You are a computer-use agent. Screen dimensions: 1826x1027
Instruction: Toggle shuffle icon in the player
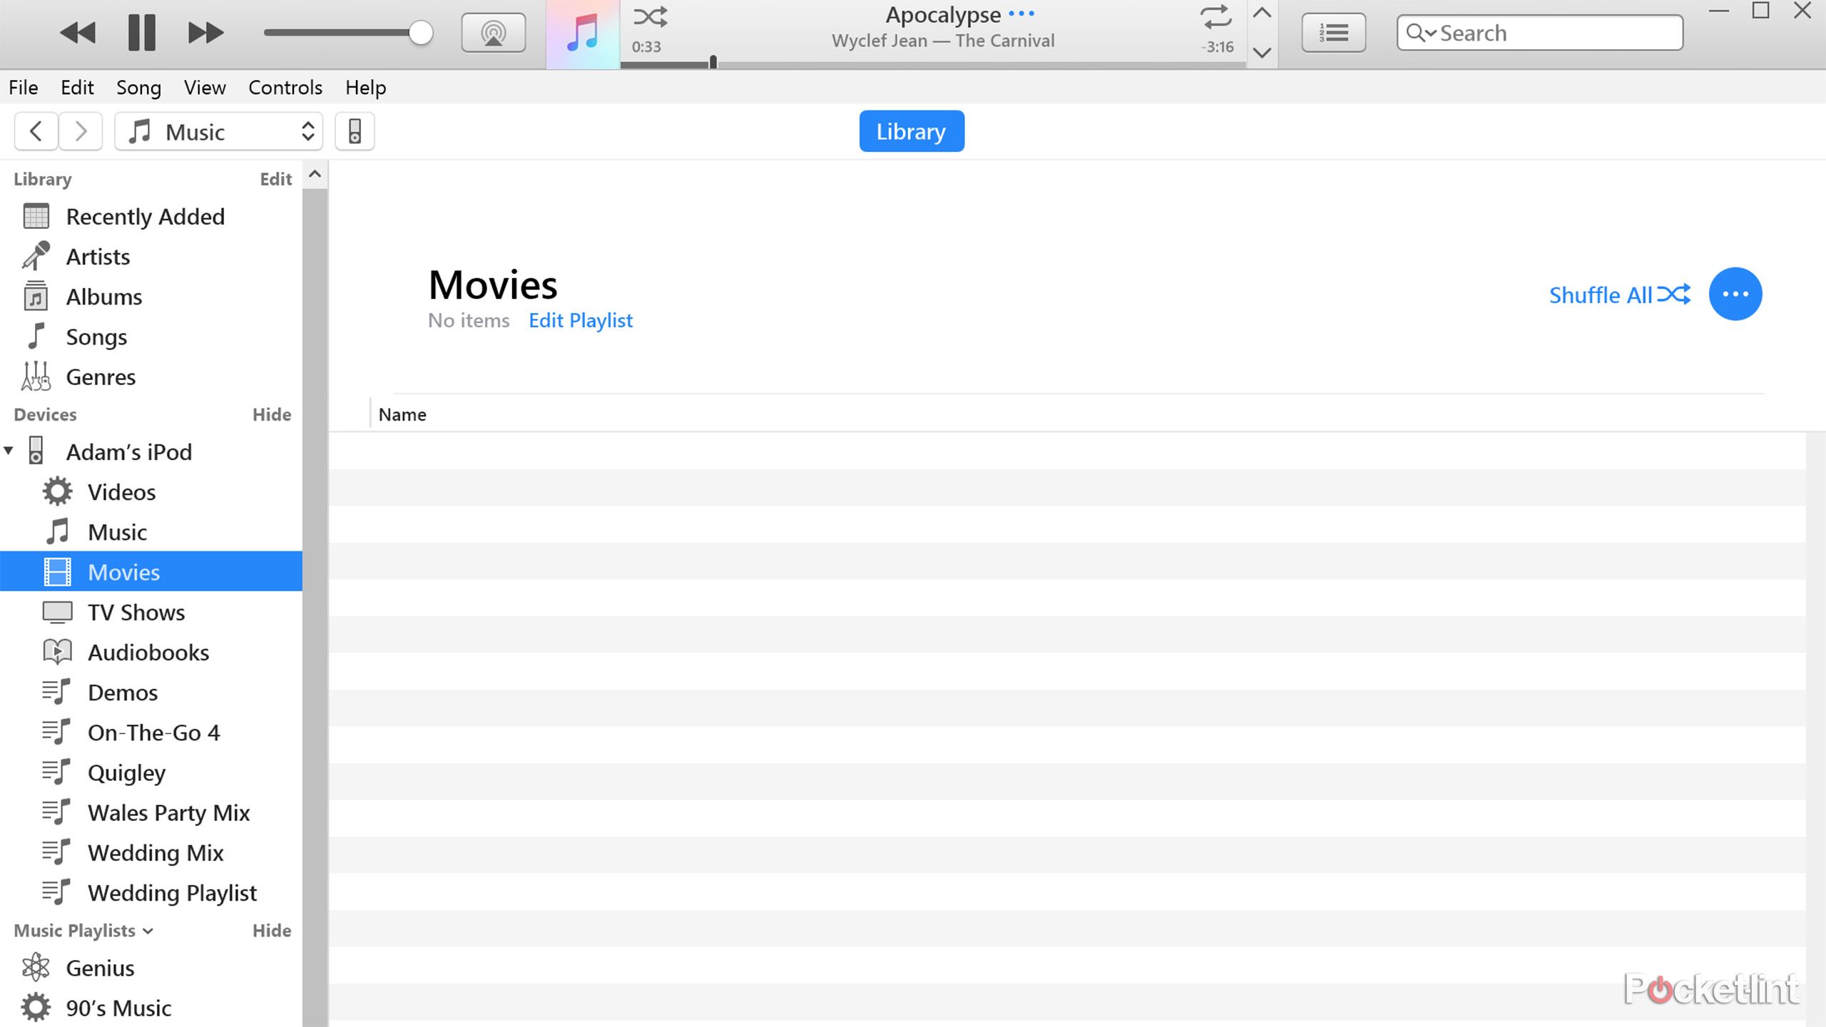click(651, 16)
